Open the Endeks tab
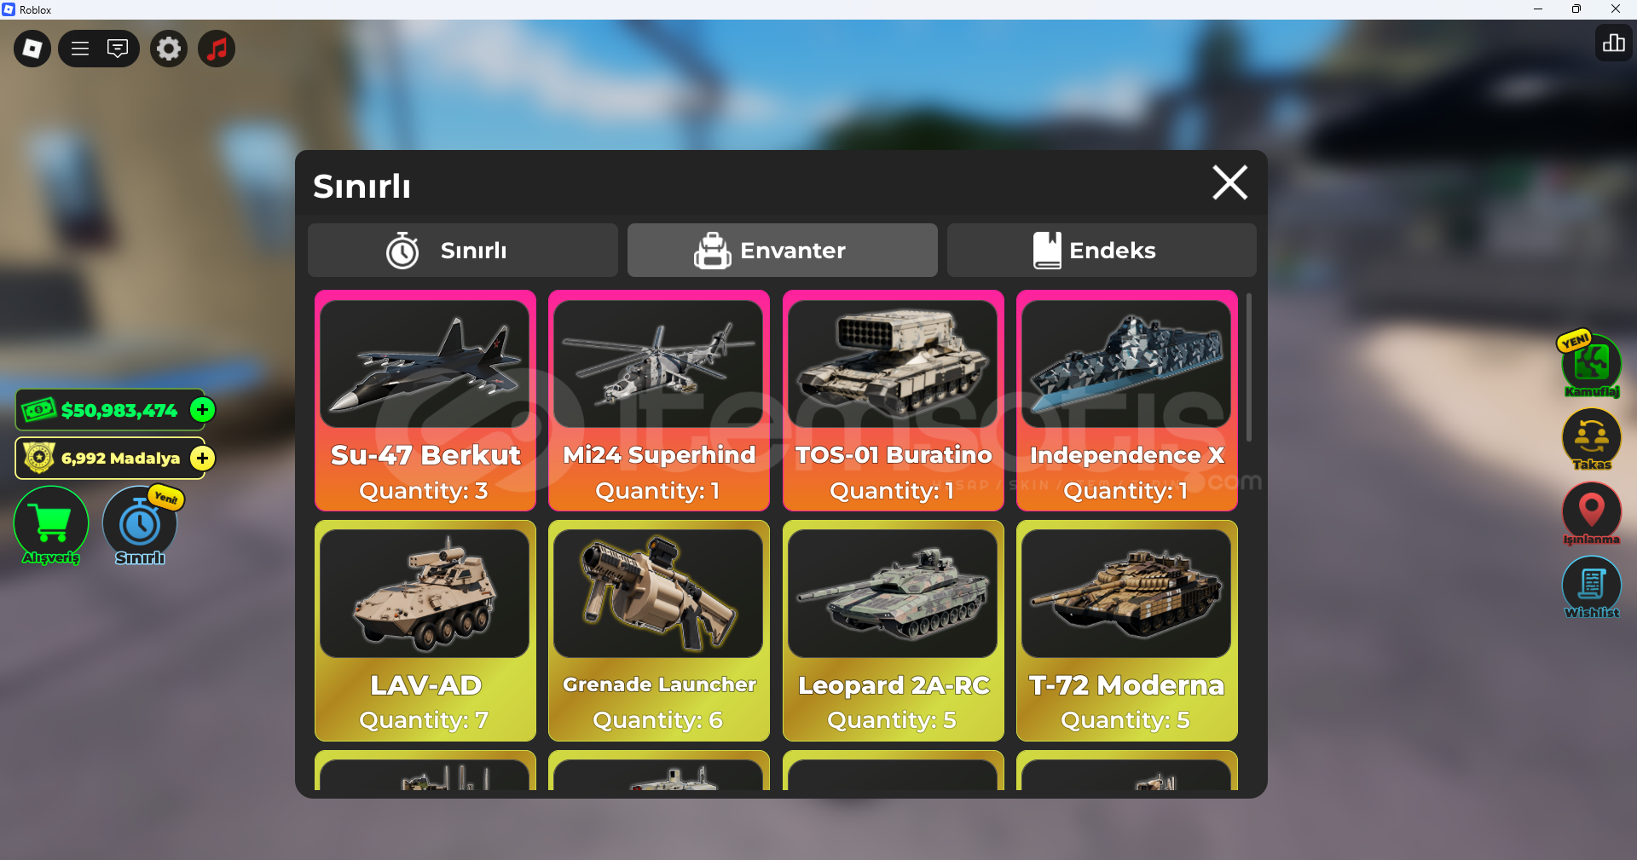The width and height of the screenshot is (1637, 860). coord(1102,251)
